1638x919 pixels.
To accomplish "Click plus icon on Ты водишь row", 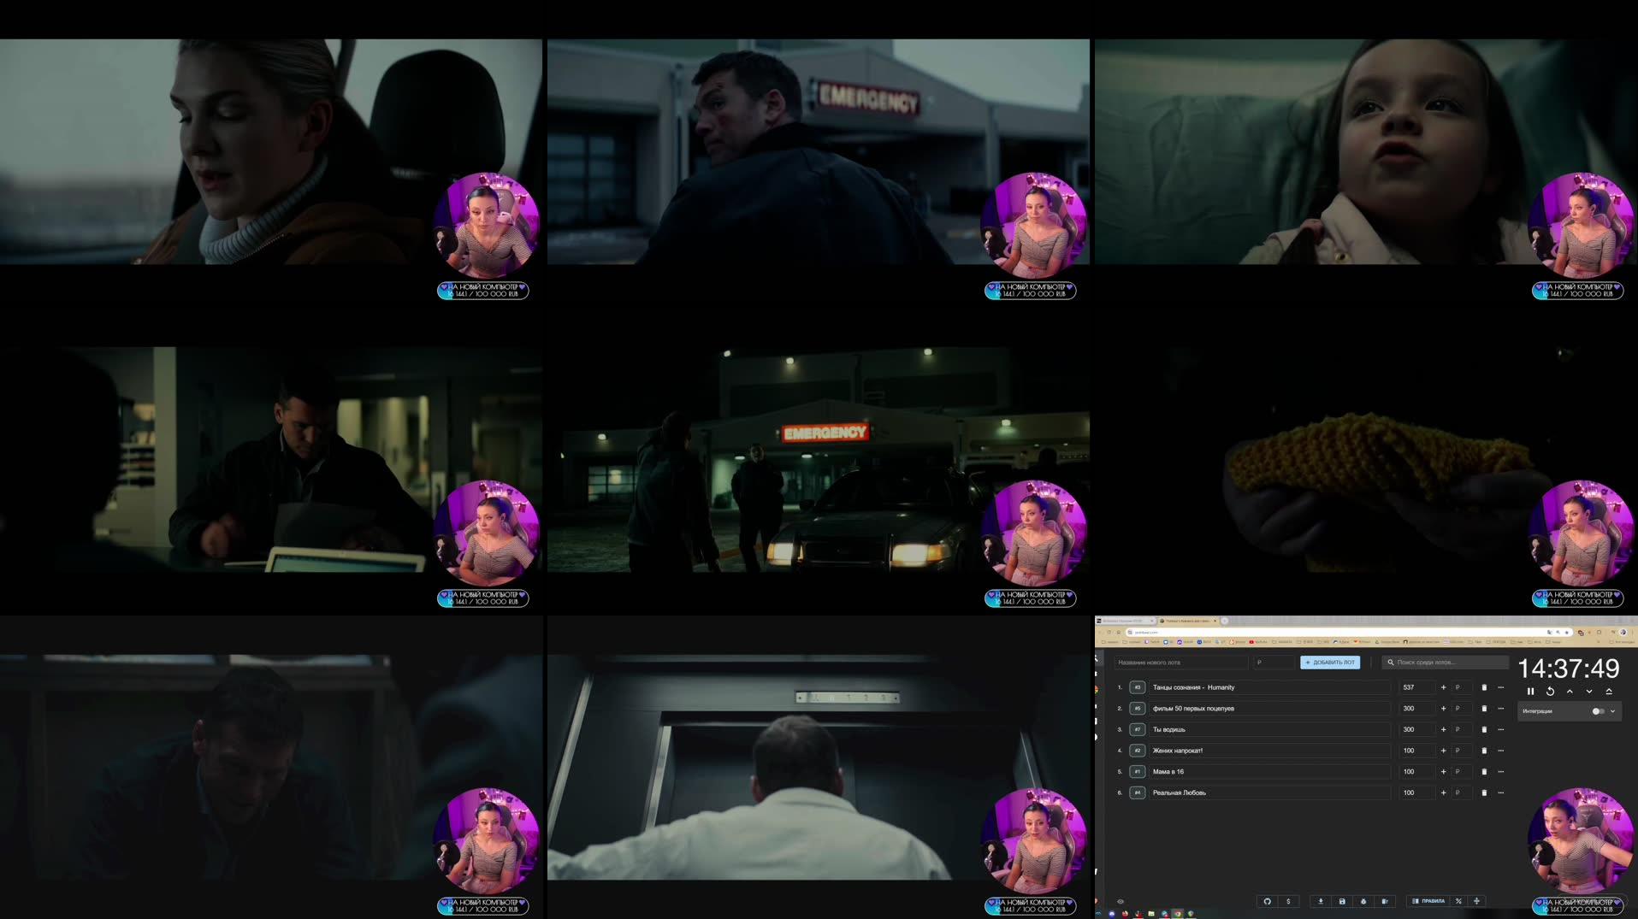I will click(1443, 729).
